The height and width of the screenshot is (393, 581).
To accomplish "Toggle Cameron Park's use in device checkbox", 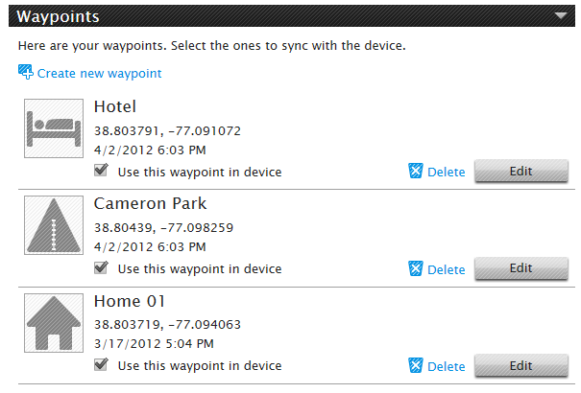I will (x=101, y=267).
